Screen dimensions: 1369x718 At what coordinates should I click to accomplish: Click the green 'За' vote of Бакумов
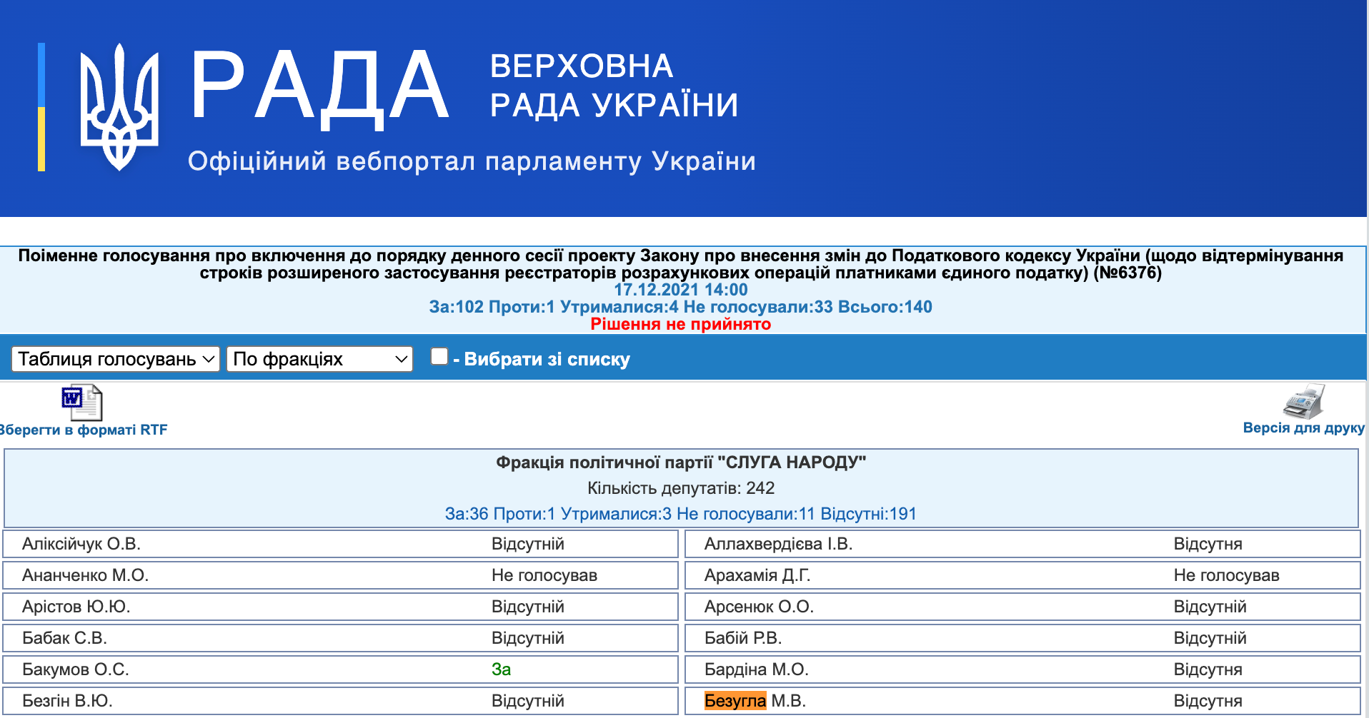(x=502, y=669)
